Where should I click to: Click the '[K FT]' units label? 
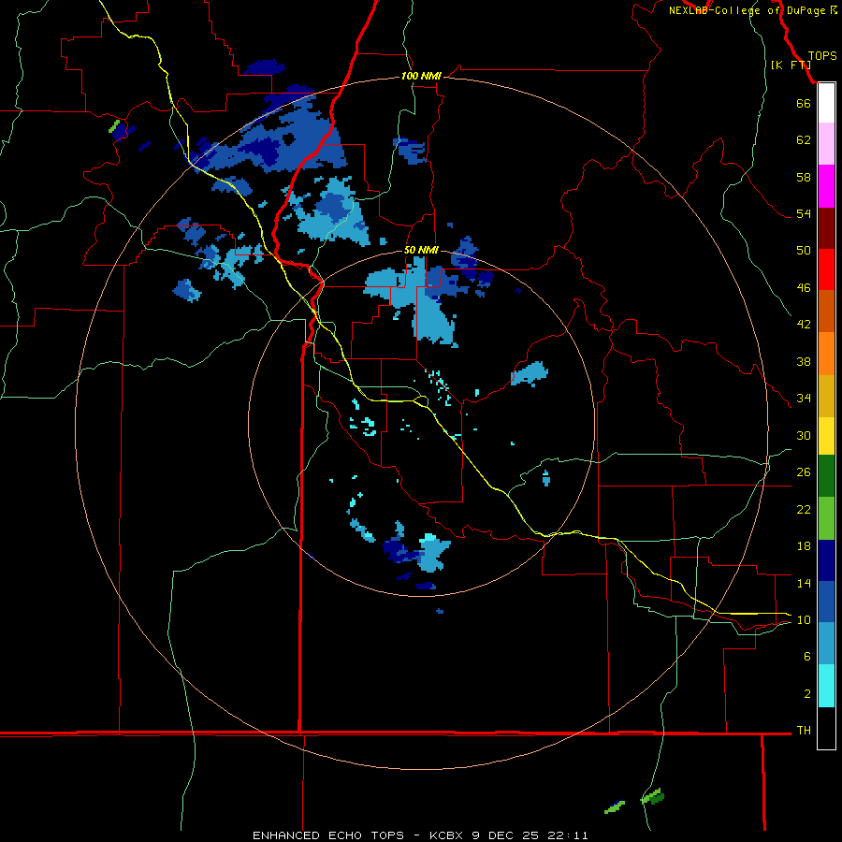791,65
